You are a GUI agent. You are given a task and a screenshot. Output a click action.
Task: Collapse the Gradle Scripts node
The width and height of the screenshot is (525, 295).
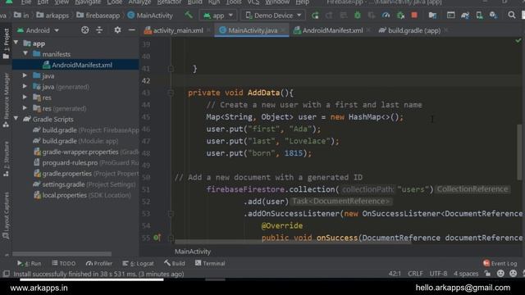pyautogui.click(x=16, y=119)
